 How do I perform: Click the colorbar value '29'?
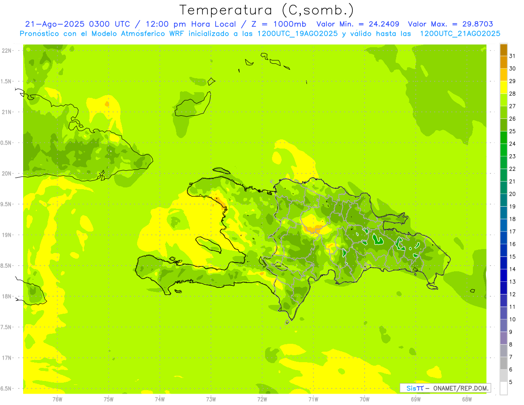point(513,81)
